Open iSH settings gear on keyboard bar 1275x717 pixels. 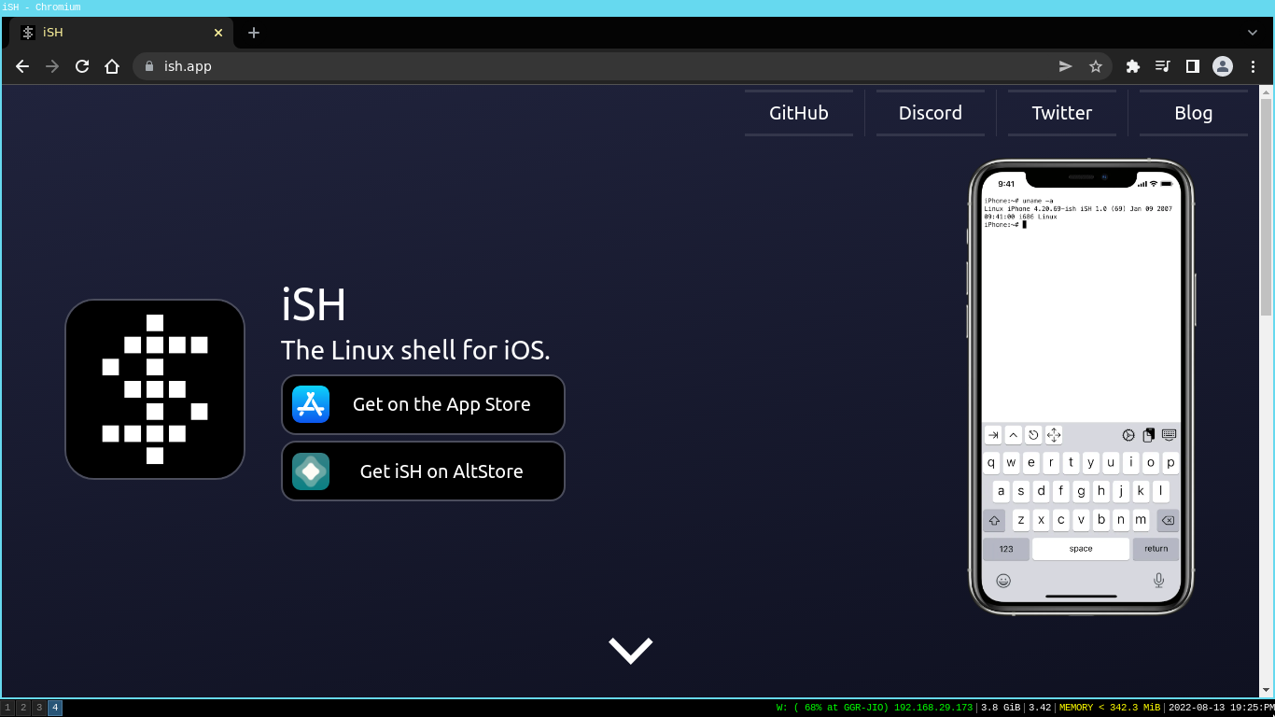pos(1128,435)
